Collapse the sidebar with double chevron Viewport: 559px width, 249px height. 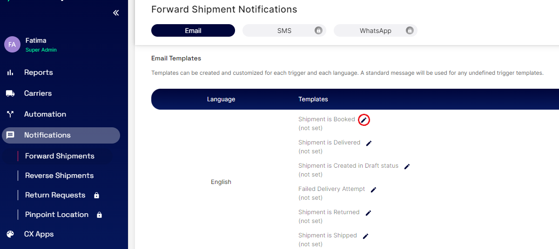116,13
